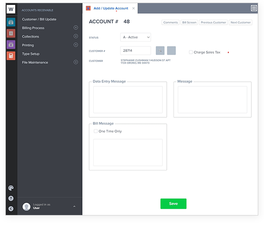Open the Status dropdown showing A - Active
The width and height of the screenshot is (264, 227).
[135, 37]
